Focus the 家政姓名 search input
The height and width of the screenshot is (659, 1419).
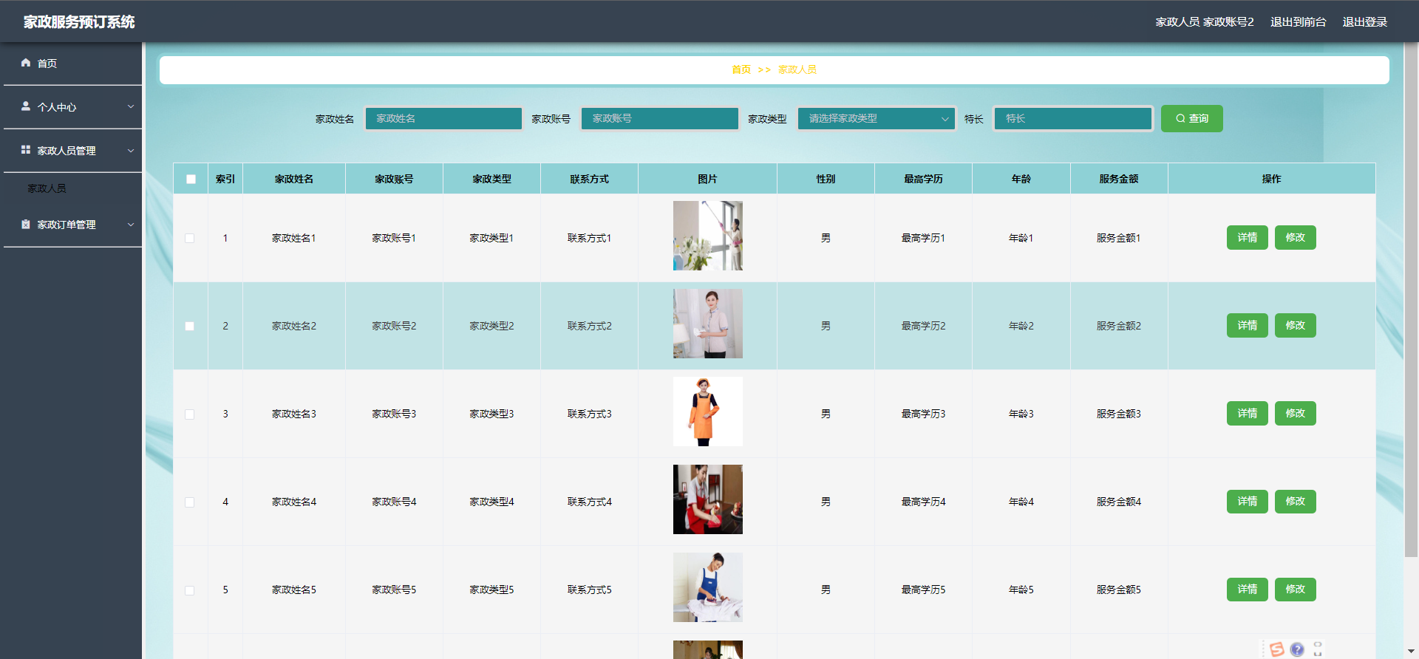tap(443, 118)
